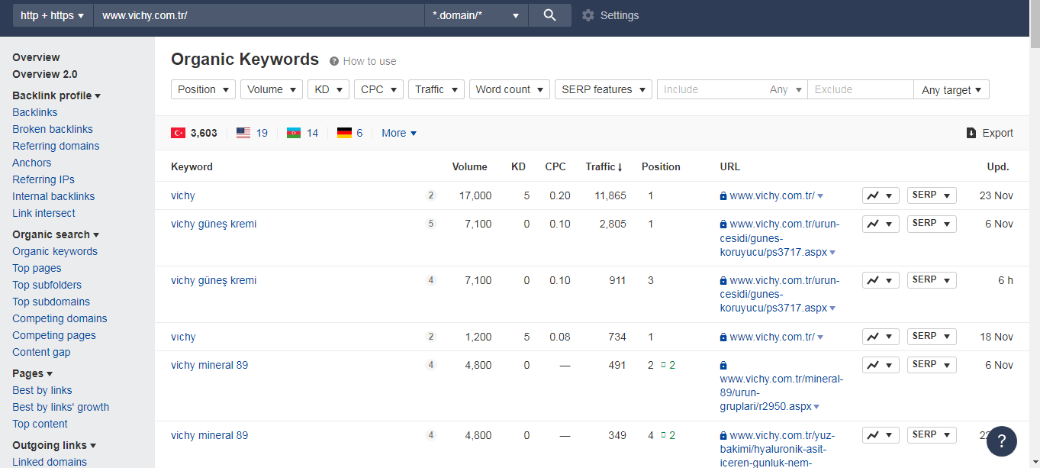
Task: Open the Traffic filter dropdown
Action: coord(436,89)
